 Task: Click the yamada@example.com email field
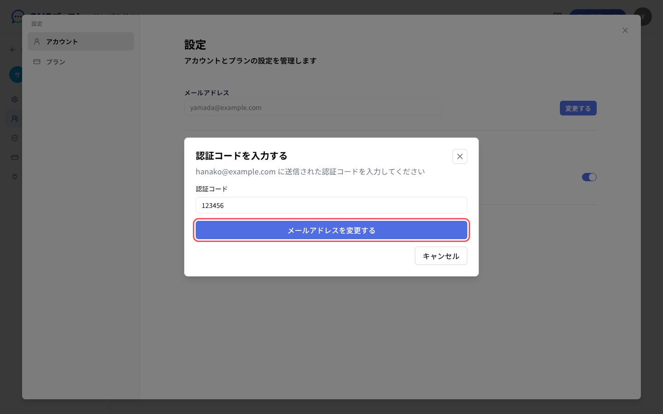pyautogui.click(x=313, y=107)
